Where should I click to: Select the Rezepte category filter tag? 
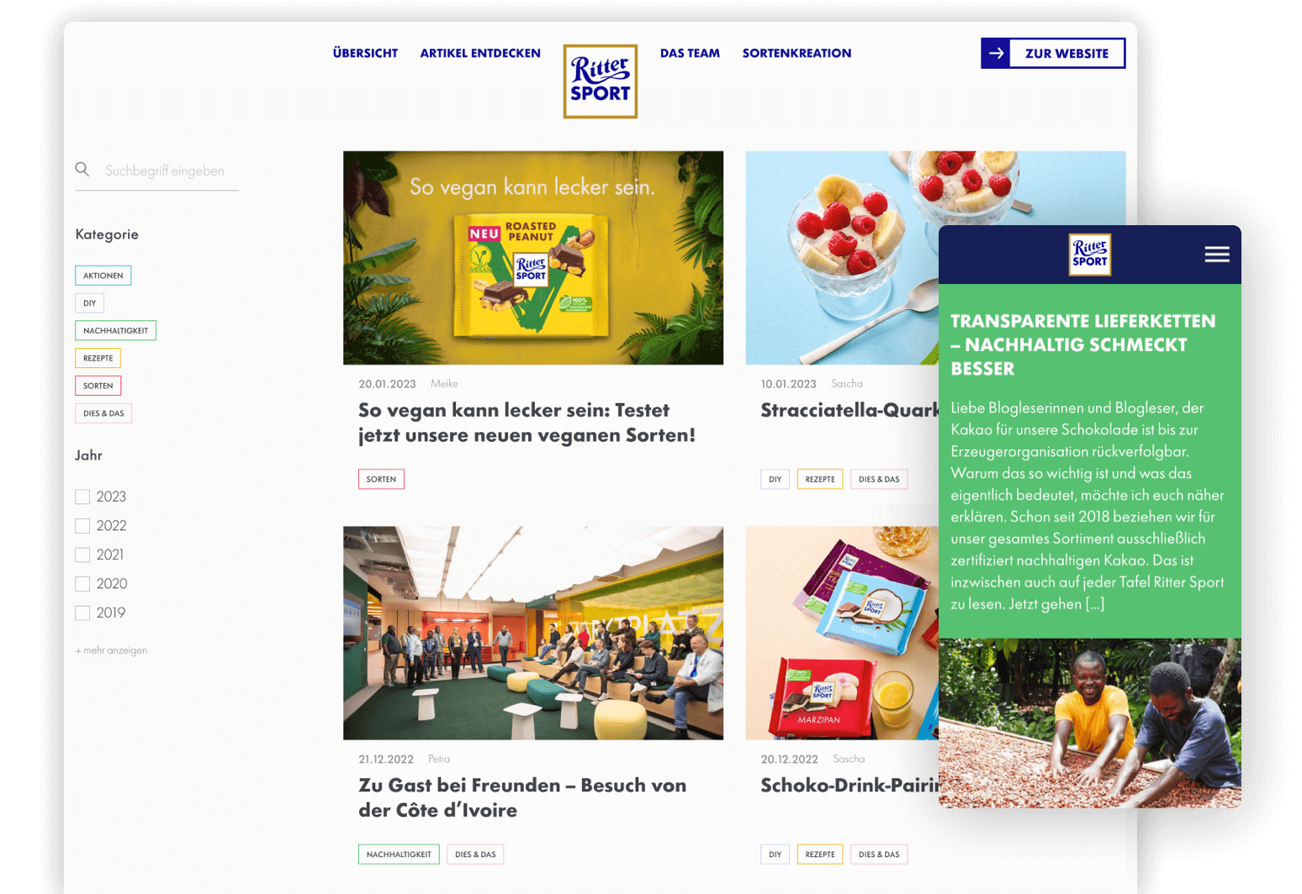click(x=98, y=358)
